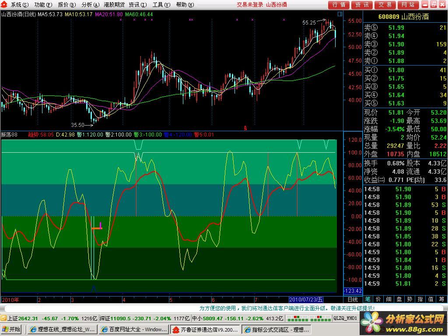The image size is (448, 336).
Task: Switch to 理想在线_理想论坛 taskbar window
Action: 62,329
